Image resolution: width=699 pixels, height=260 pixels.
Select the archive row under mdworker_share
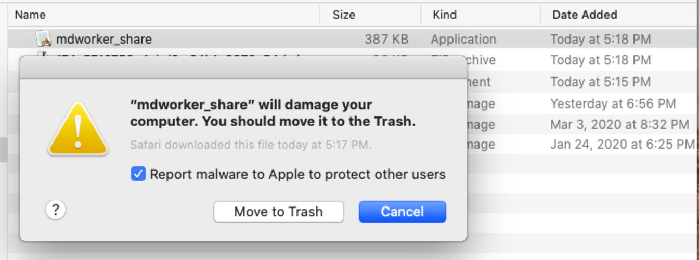[x=600, y=60]
